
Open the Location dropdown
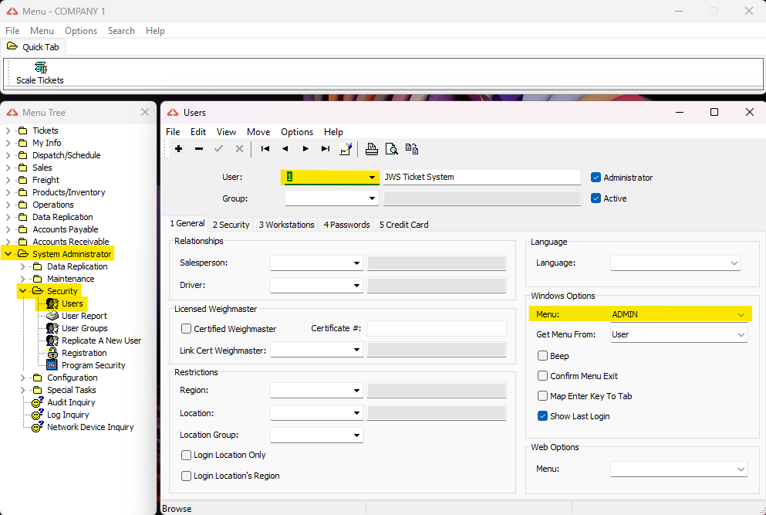pyautogui.click(x=356, y=413)
